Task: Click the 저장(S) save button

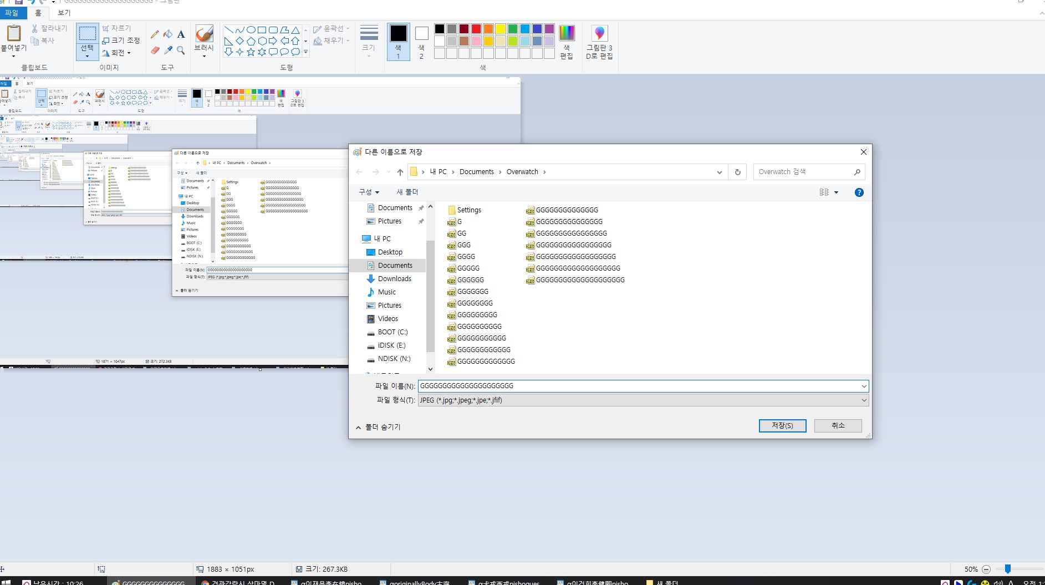Action: [x=782, y=425]
